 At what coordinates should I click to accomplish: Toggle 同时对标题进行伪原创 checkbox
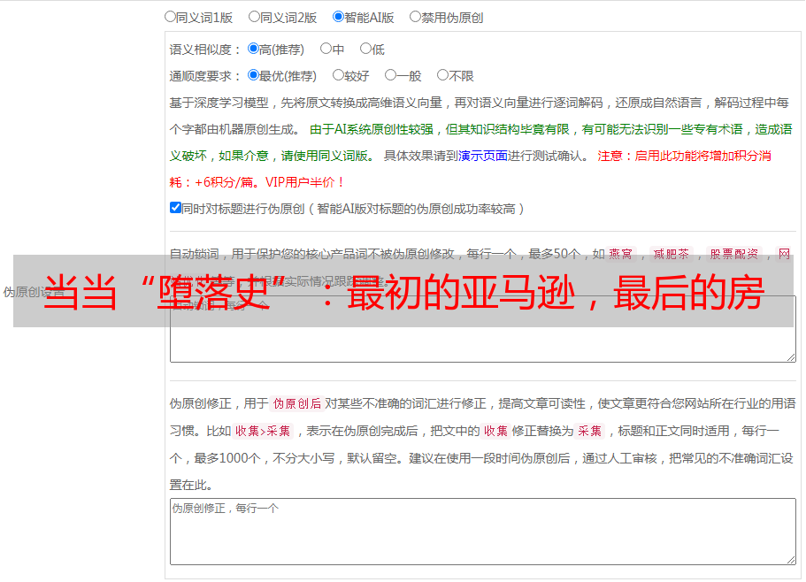point(175,208)
